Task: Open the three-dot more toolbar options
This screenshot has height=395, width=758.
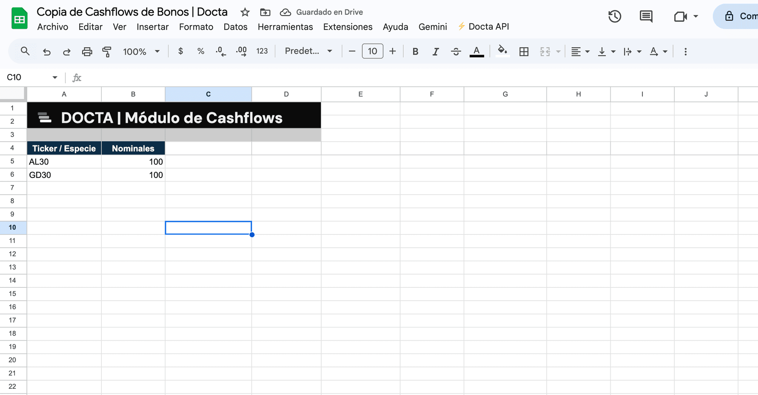Action: (685, 51)
